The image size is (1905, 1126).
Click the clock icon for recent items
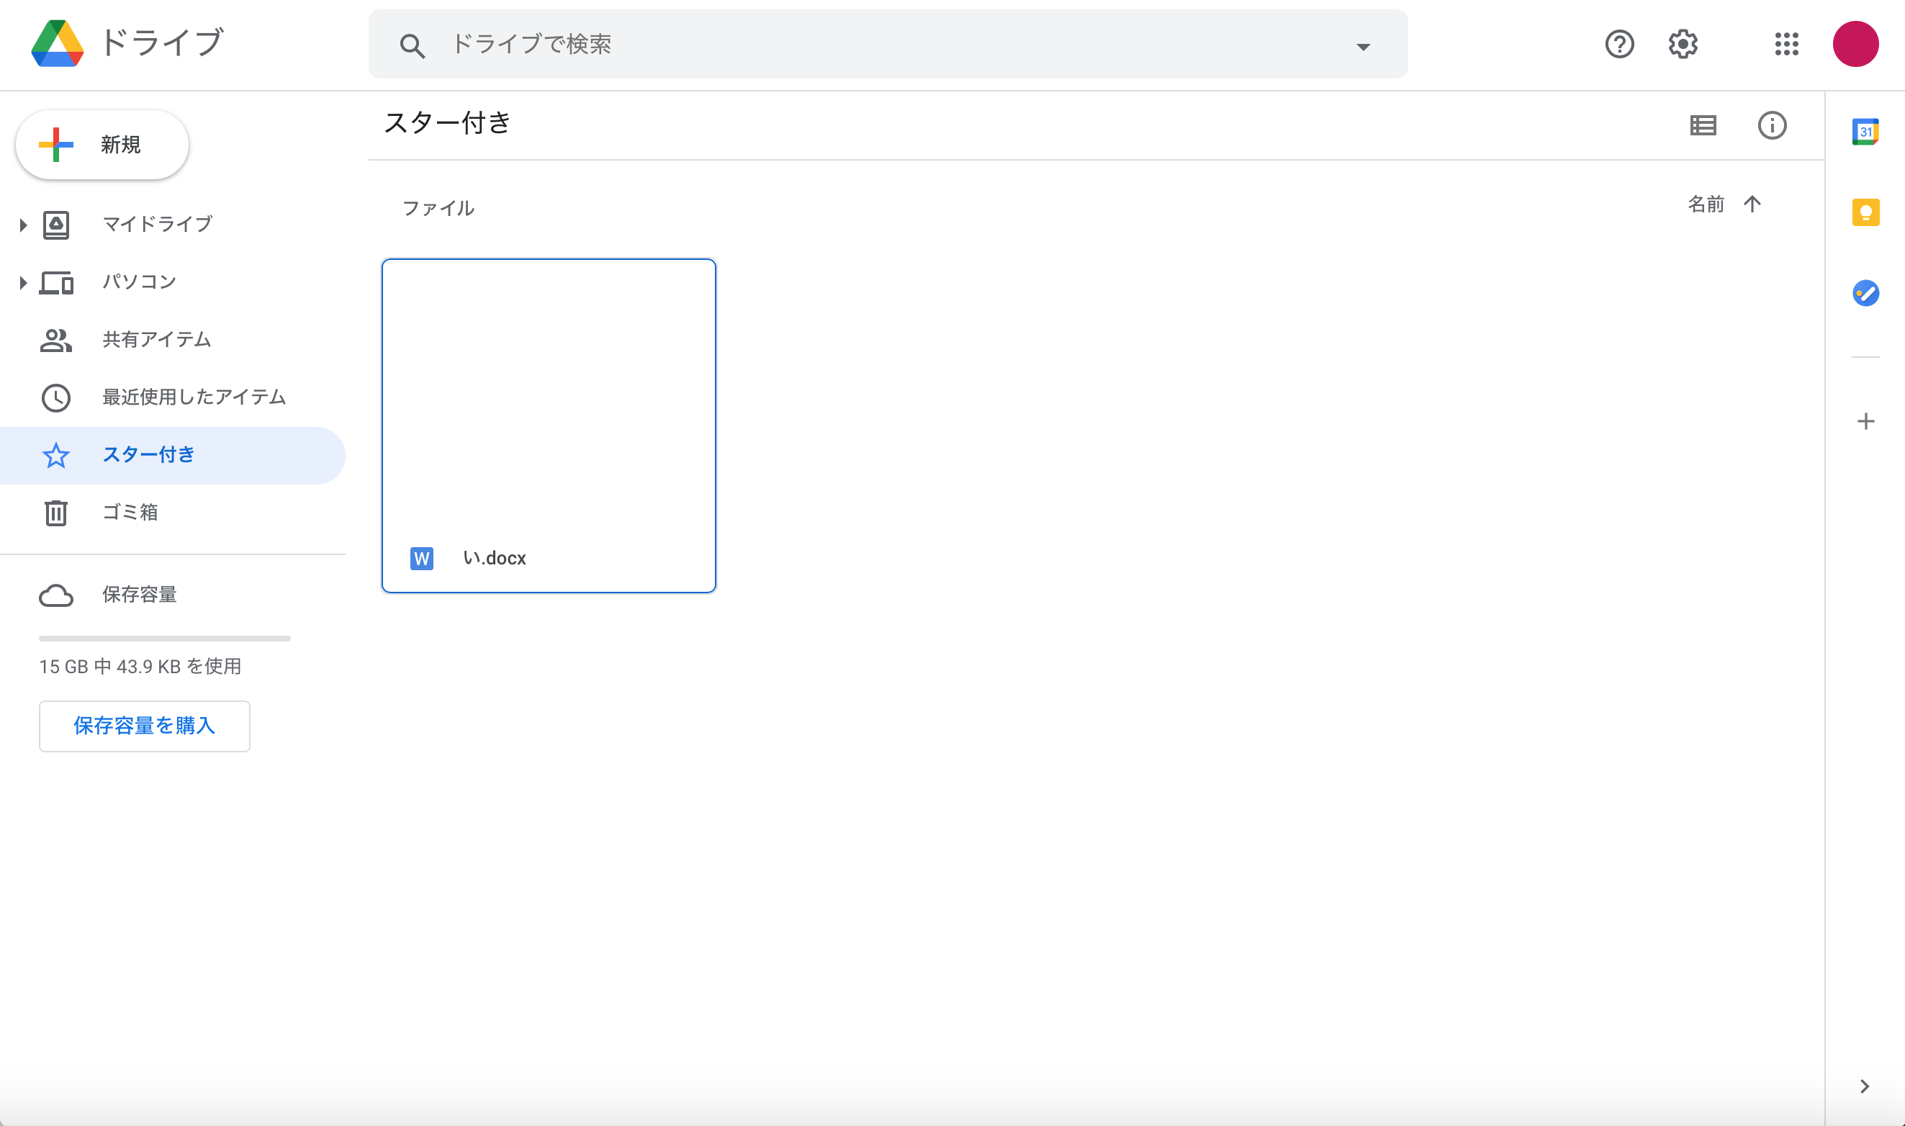click(x=56, y=397)
